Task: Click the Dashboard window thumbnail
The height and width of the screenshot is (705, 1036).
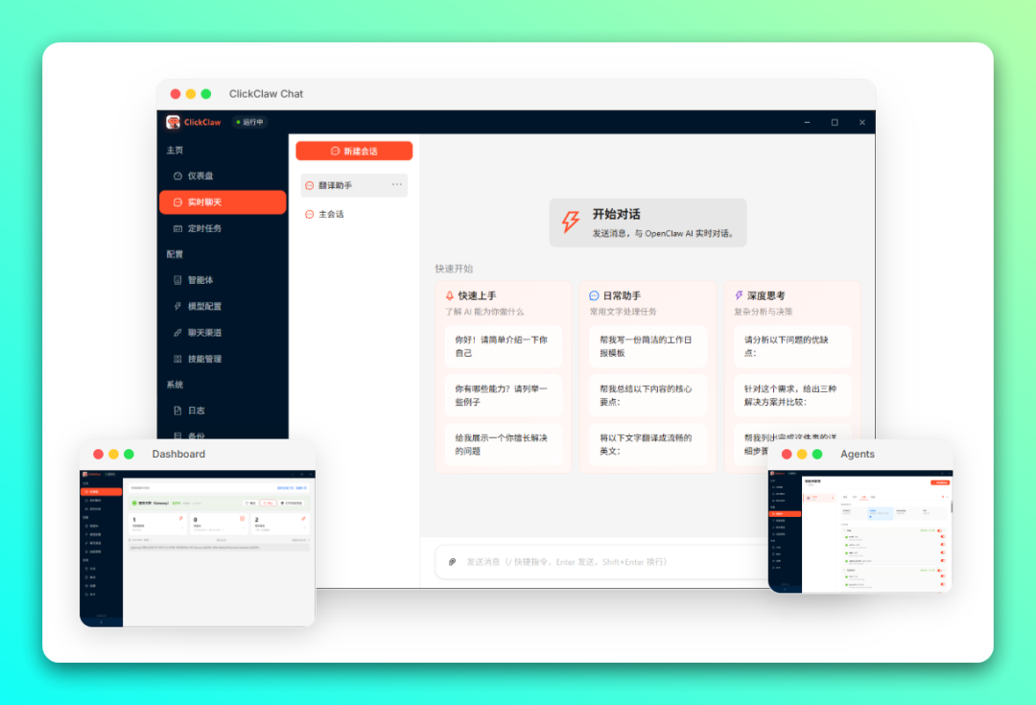Action: coord(198,533)
